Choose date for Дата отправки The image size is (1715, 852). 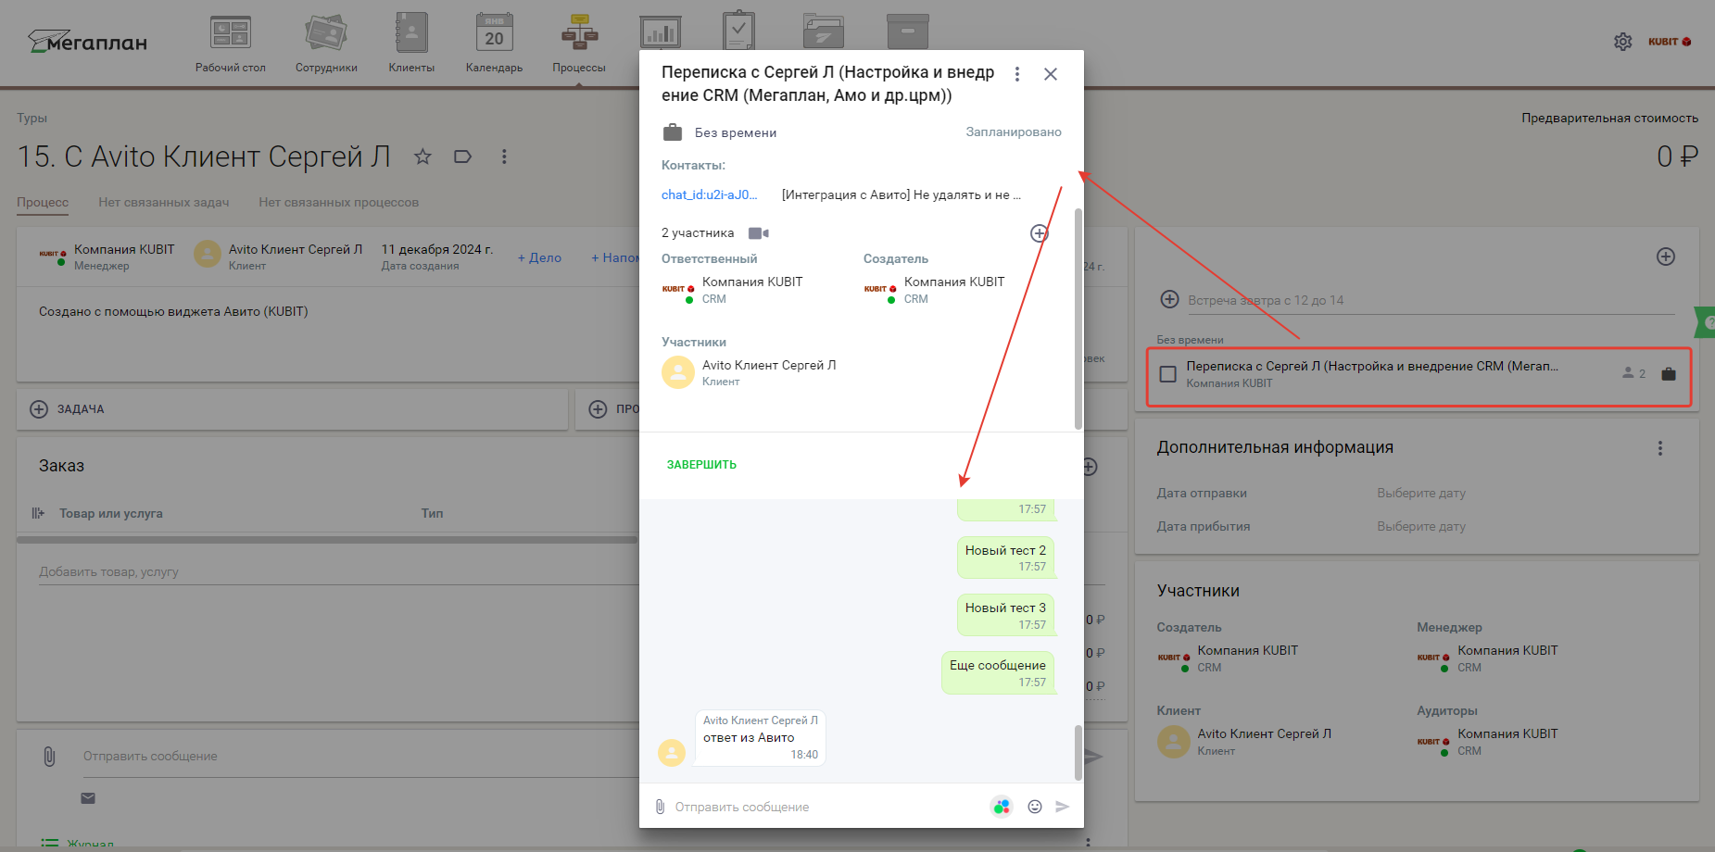pyautogui.click(x=1421, y=494)
